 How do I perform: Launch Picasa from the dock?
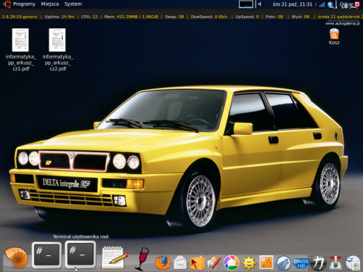pos(232,263)
